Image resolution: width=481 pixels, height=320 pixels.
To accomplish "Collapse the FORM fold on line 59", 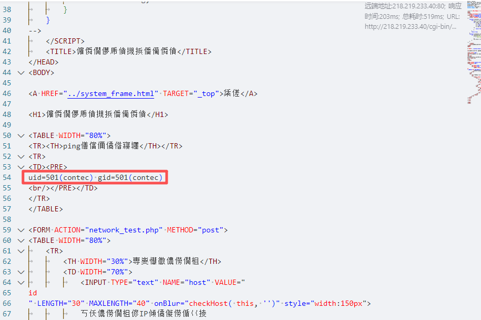I will pyautogui.click(x=21, y=230).
